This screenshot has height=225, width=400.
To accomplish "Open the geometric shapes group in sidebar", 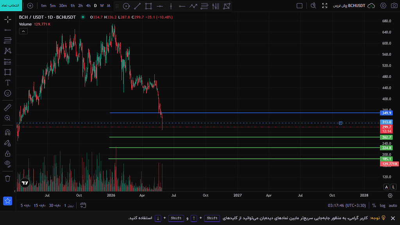I will (x=8, y=72).
